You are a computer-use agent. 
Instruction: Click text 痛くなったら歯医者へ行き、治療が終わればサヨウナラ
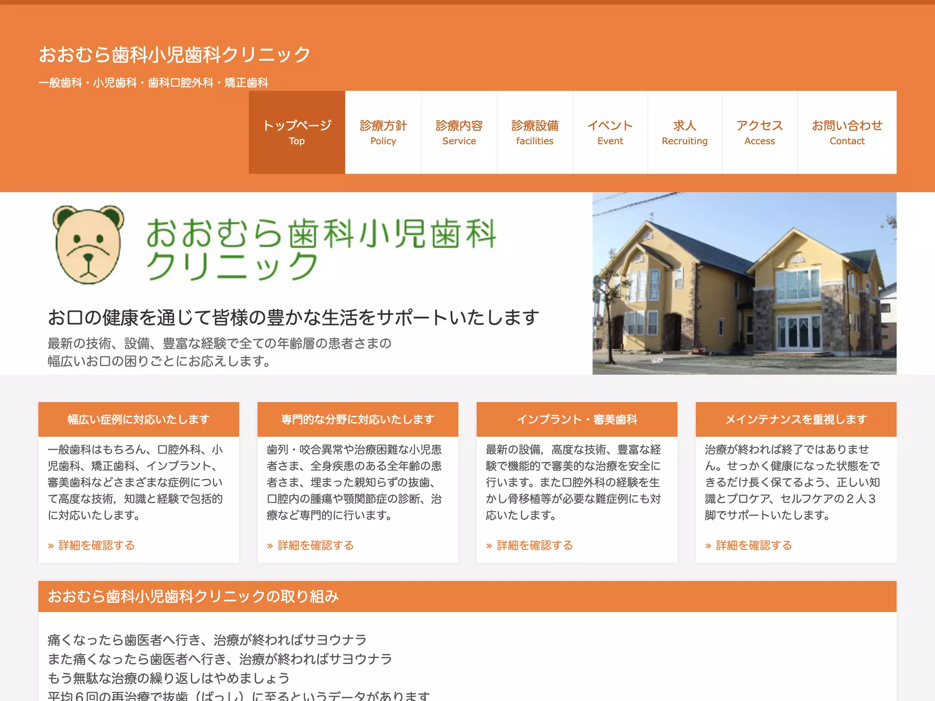207,640
